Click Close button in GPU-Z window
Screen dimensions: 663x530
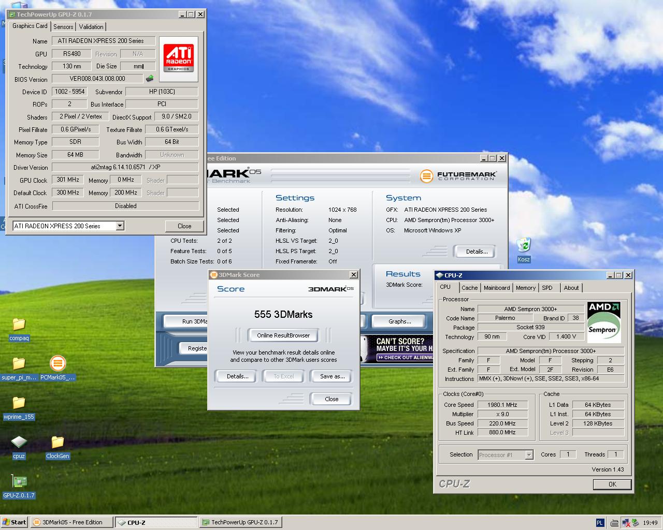point(184,226)
